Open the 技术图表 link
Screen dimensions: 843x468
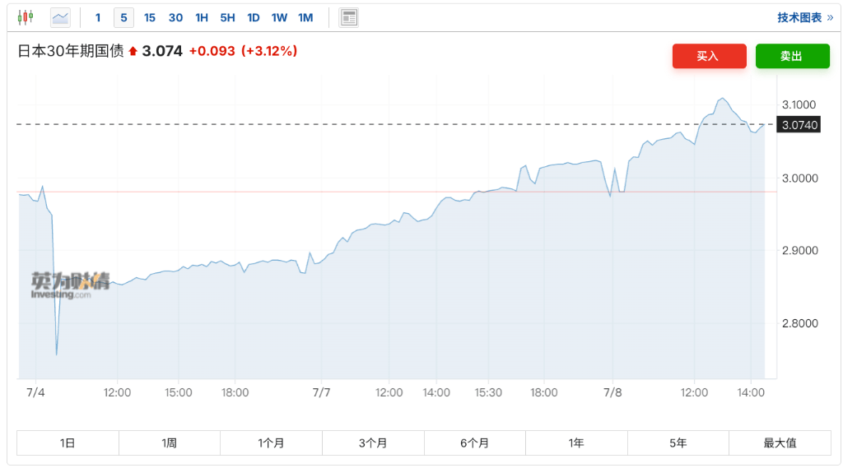(x=805, y=17)
